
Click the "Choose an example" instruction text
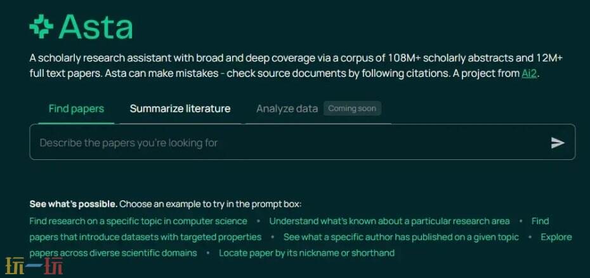point(210,204)
